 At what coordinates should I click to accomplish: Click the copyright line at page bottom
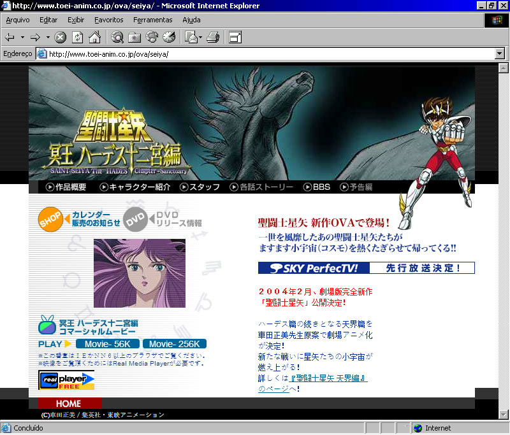coord(103,415)
